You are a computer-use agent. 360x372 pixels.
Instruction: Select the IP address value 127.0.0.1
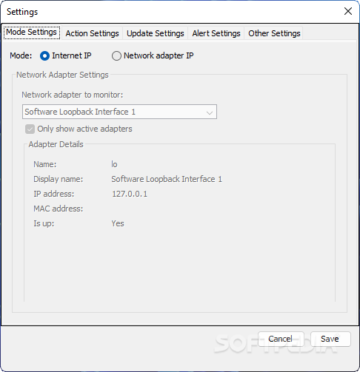click(130, 194)
